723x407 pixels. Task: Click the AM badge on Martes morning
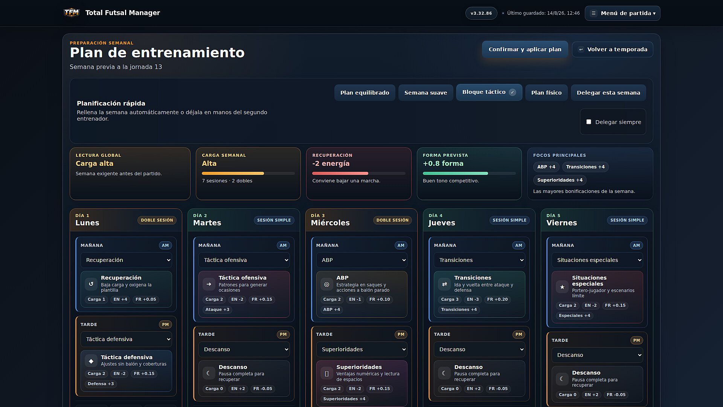283,245
